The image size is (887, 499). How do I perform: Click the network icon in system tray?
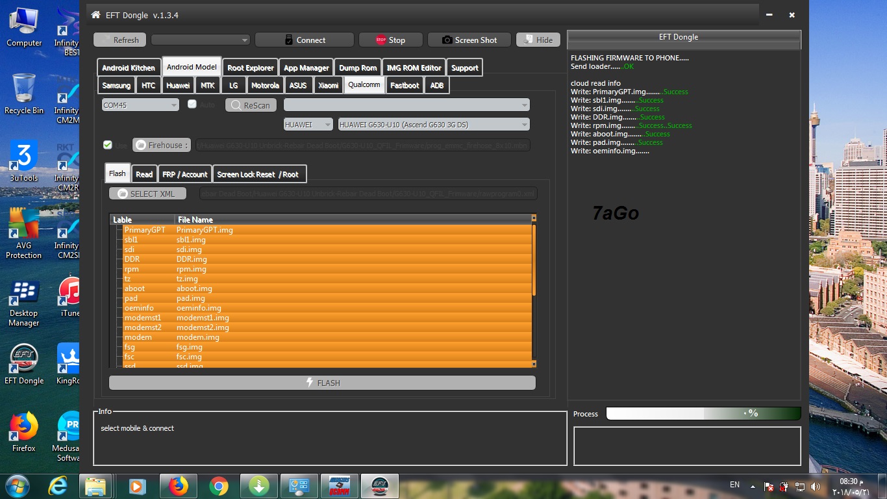coord(801,486)
